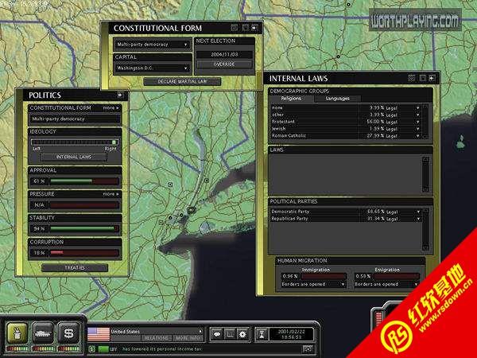
Task: Switch to the Languages tab
Action: (x=337, y=99)
